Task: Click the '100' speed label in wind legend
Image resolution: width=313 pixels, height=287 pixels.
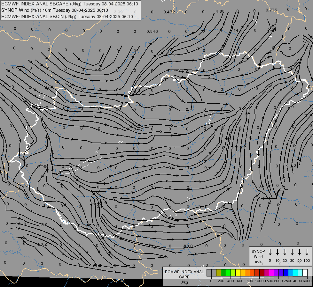Action: [307, 261]
